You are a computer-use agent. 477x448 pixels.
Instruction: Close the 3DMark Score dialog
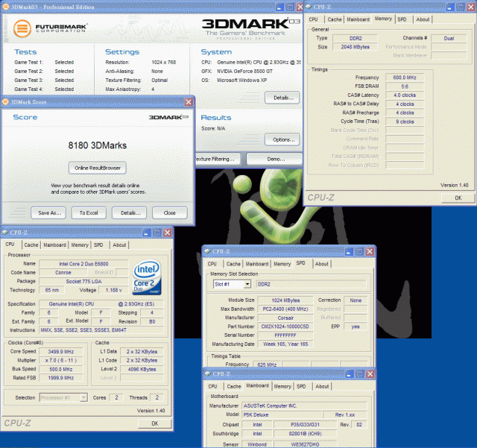(x=189, y=102)
